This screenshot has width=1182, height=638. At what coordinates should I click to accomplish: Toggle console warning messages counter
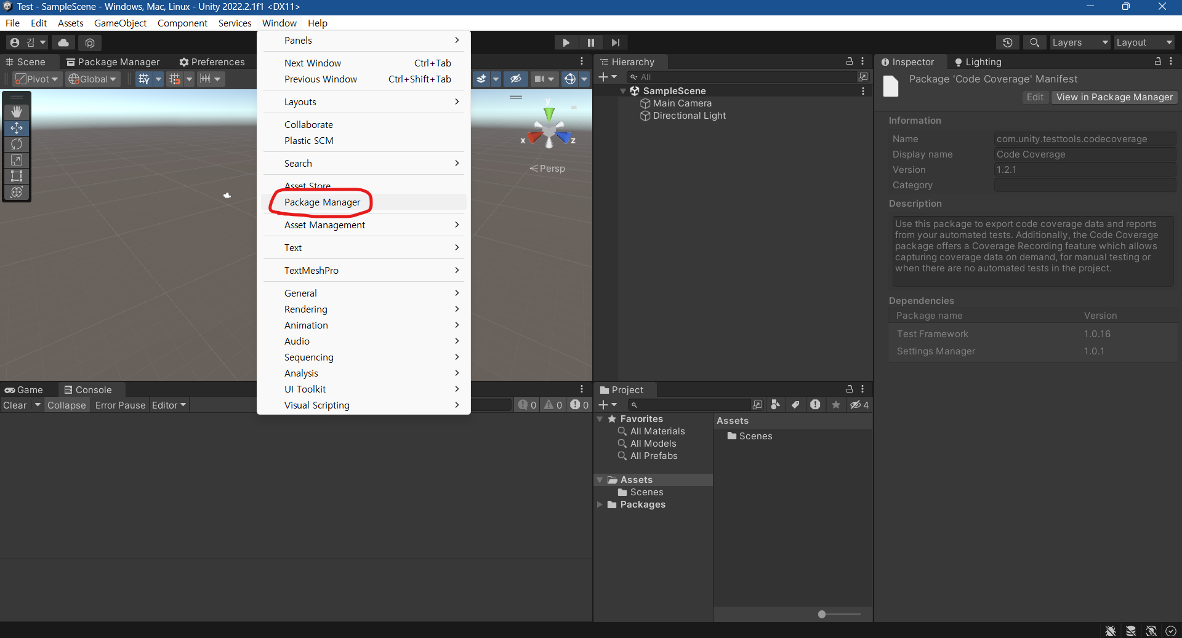click(x=553, y=405)
